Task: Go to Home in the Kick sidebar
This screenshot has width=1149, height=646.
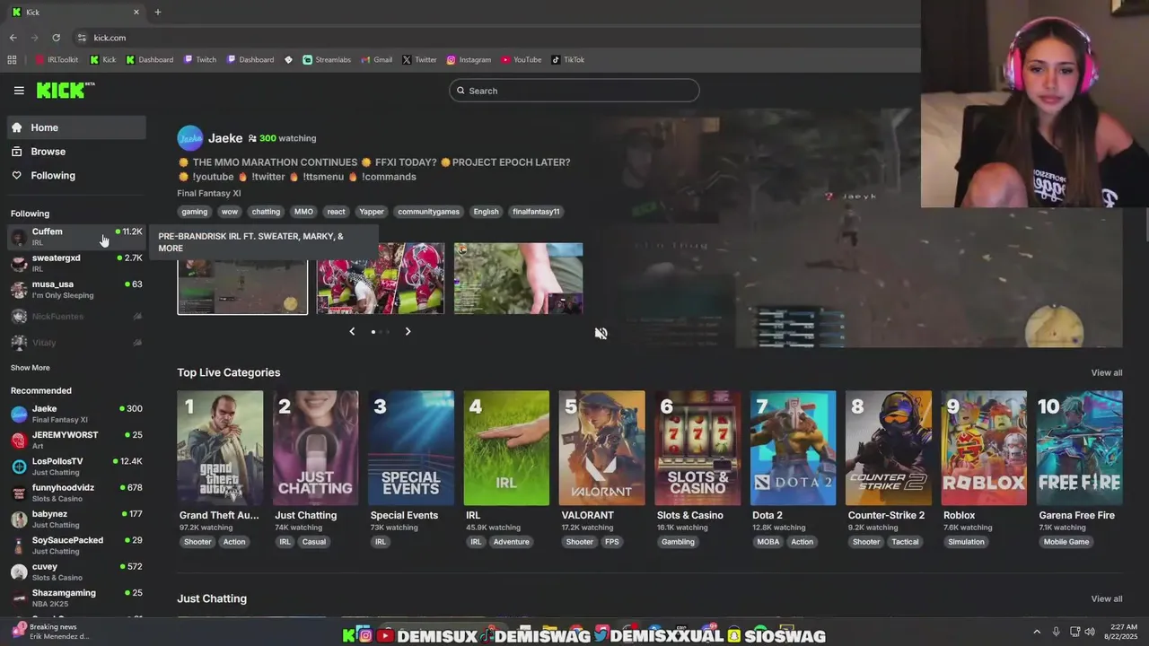Action: (76, 127)
